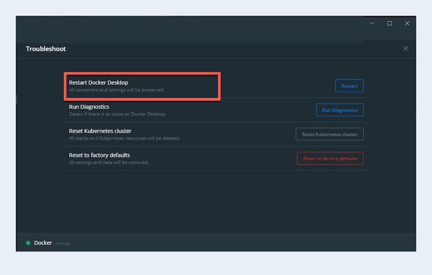
Task: Click the Run Diagnostics row heading text
Action: [89, 107]
